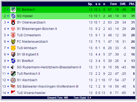Click the Pkt. column header

point(132,4)
